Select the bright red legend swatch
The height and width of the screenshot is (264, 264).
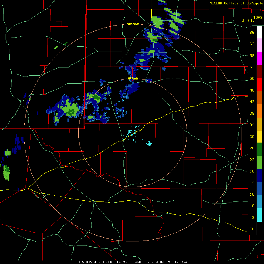259,84
